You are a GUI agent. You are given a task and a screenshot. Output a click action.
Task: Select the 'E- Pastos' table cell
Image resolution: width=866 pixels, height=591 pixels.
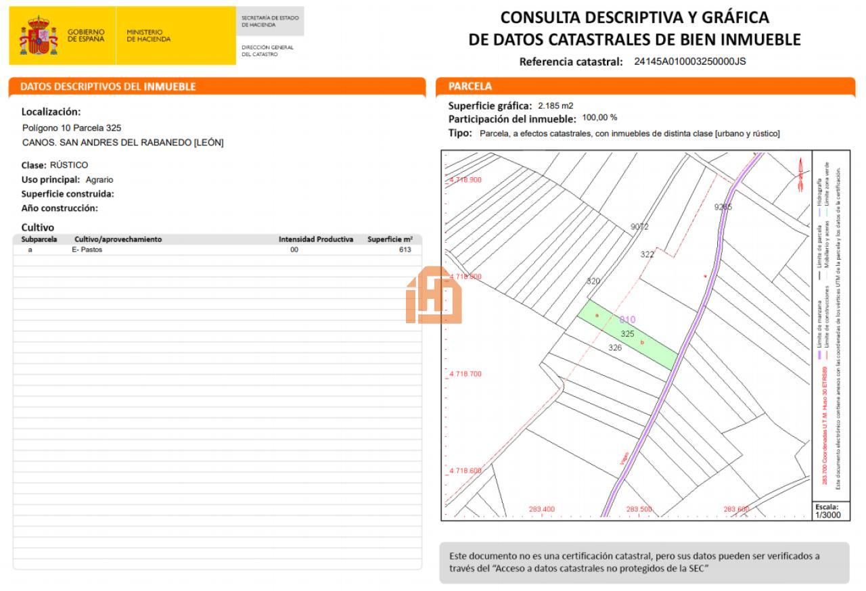point(87,250)
